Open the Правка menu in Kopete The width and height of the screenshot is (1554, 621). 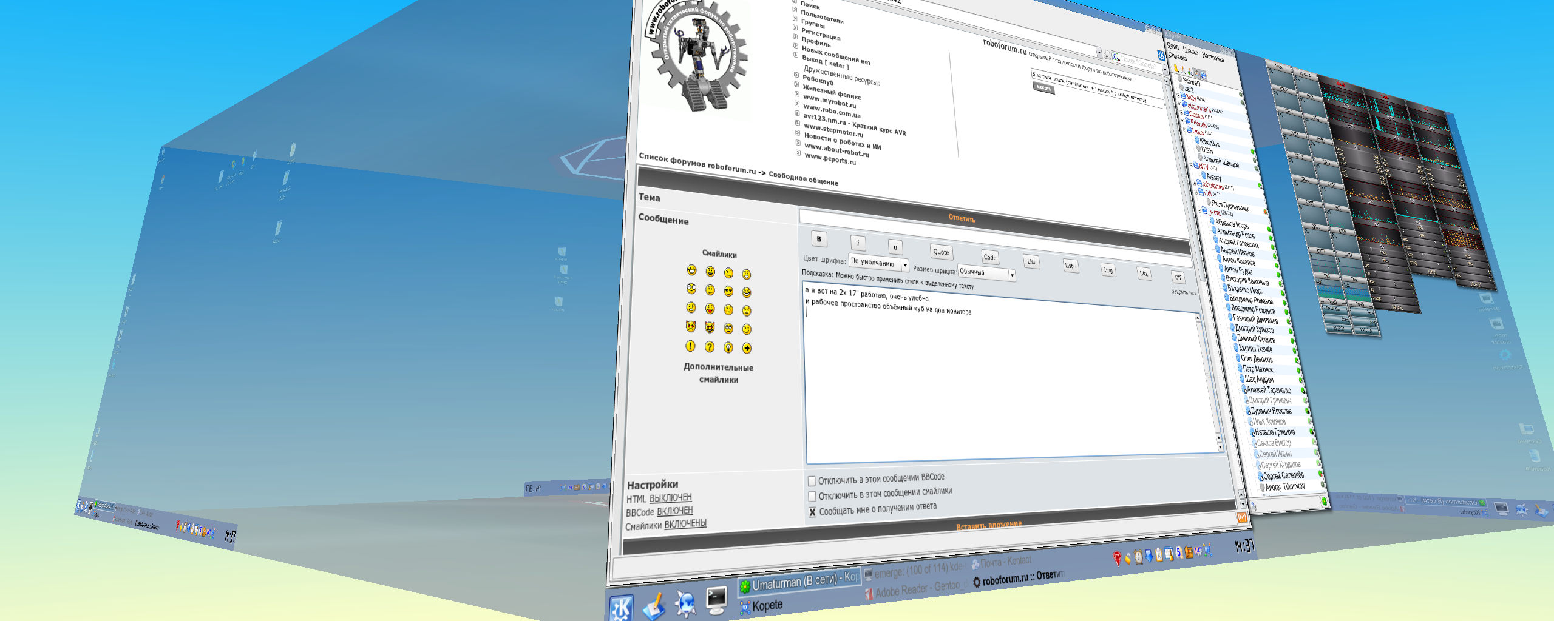click(x=1190, y=51)
